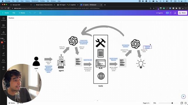Select the hammer and wrench tools graphic

click(100, 43)
